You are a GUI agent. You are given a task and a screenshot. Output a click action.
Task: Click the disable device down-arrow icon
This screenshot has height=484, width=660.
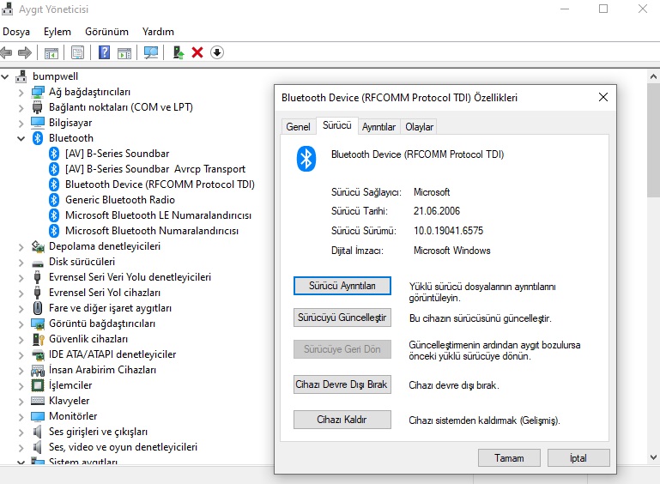click(x=217, y=52)
